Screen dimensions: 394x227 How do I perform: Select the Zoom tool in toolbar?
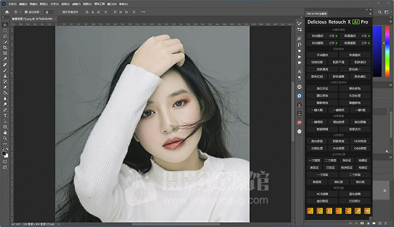(x=5, y=138)
